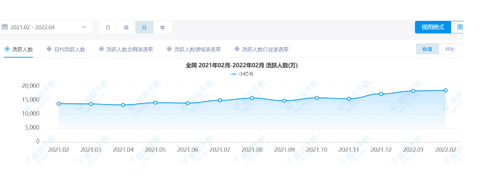Click the target icon next to 活跃人数全网渗透率

[x=101, y=49]
